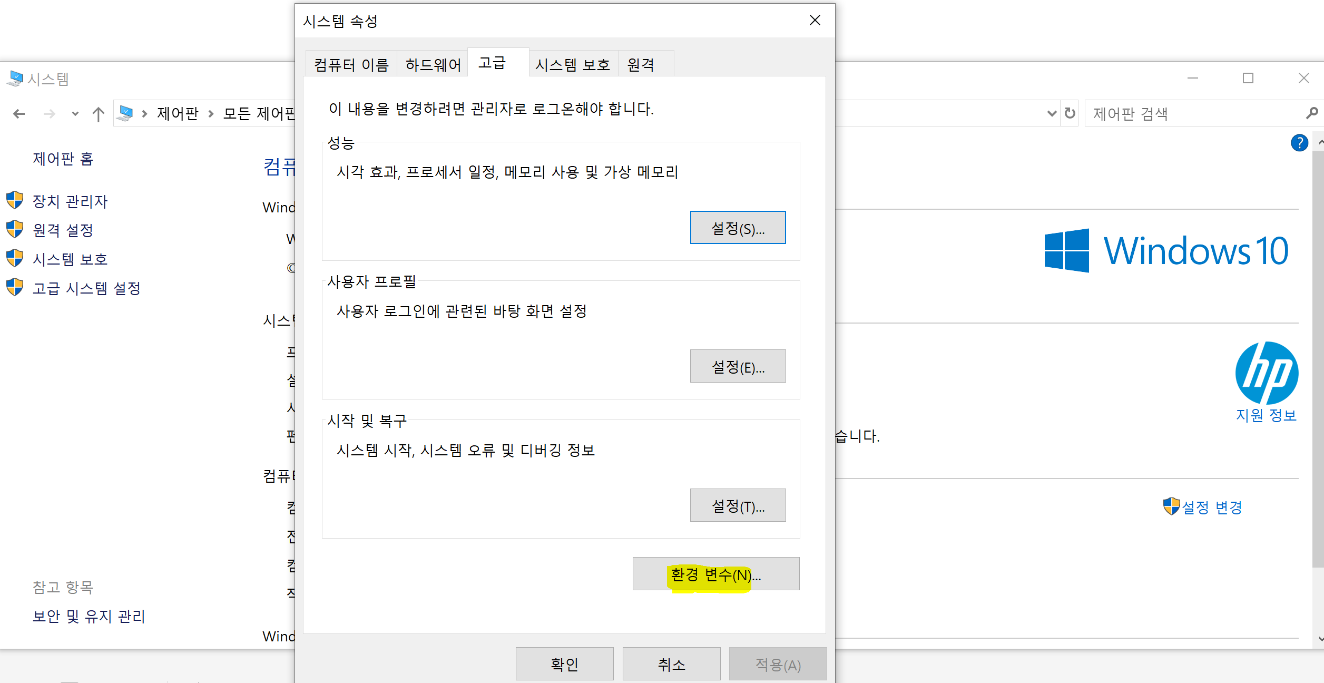
Task: Open the 설정 변경 link
Action: pos(1211,507)
